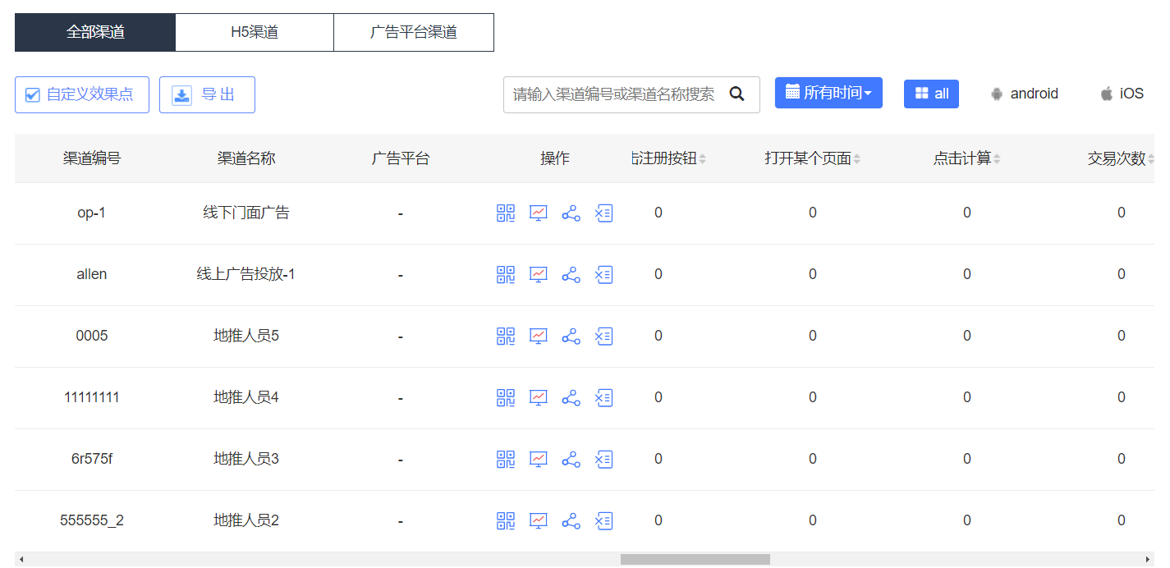Click 渠道编号 column header
This screenshot has width=1170, height=568.
click(x=92, y=158)
